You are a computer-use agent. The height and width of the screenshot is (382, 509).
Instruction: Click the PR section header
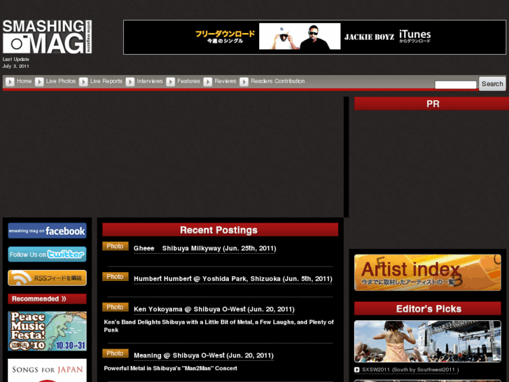432,104
